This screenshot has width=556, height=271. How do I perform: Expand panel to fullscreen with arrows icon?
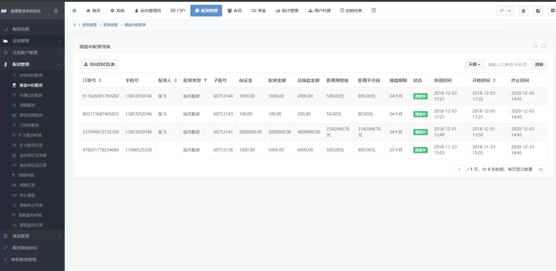point(544,46)
